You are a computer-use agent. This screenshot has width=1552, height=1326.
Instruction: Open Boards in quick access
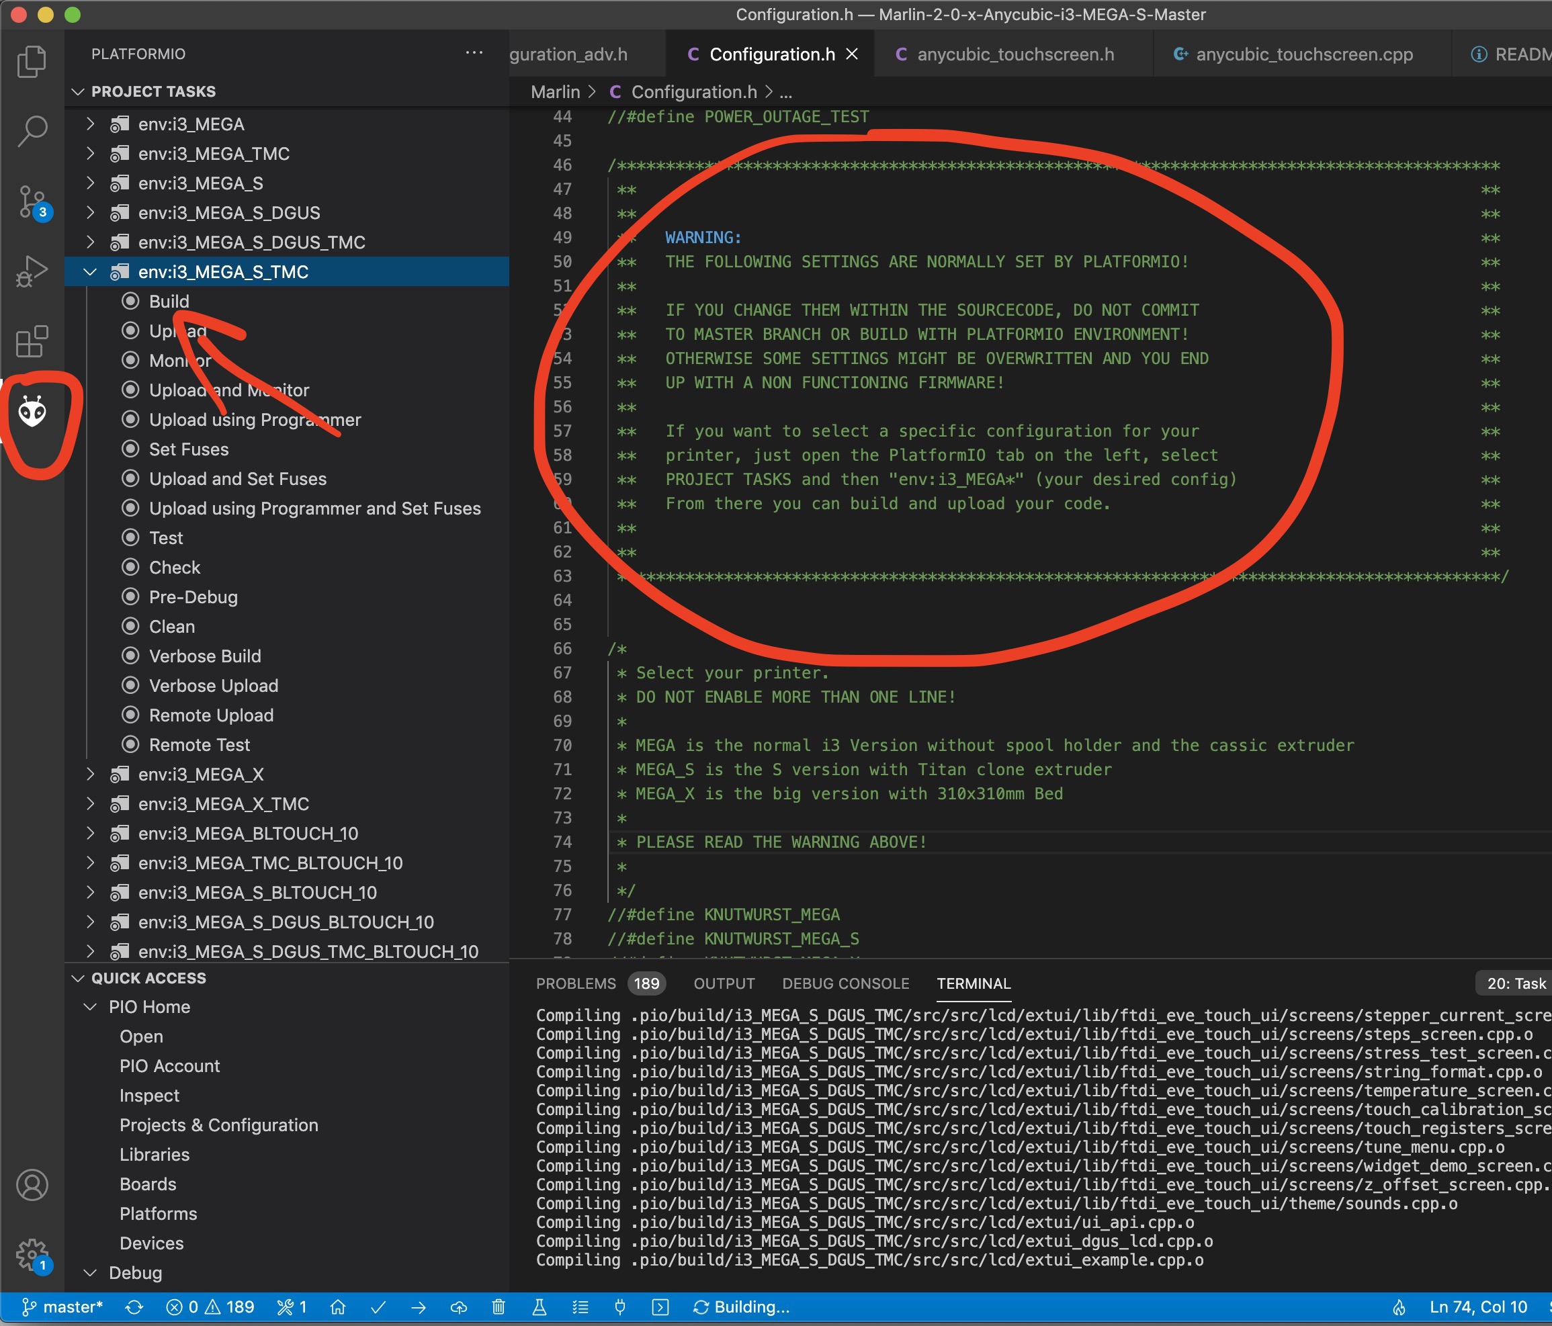148,1184
